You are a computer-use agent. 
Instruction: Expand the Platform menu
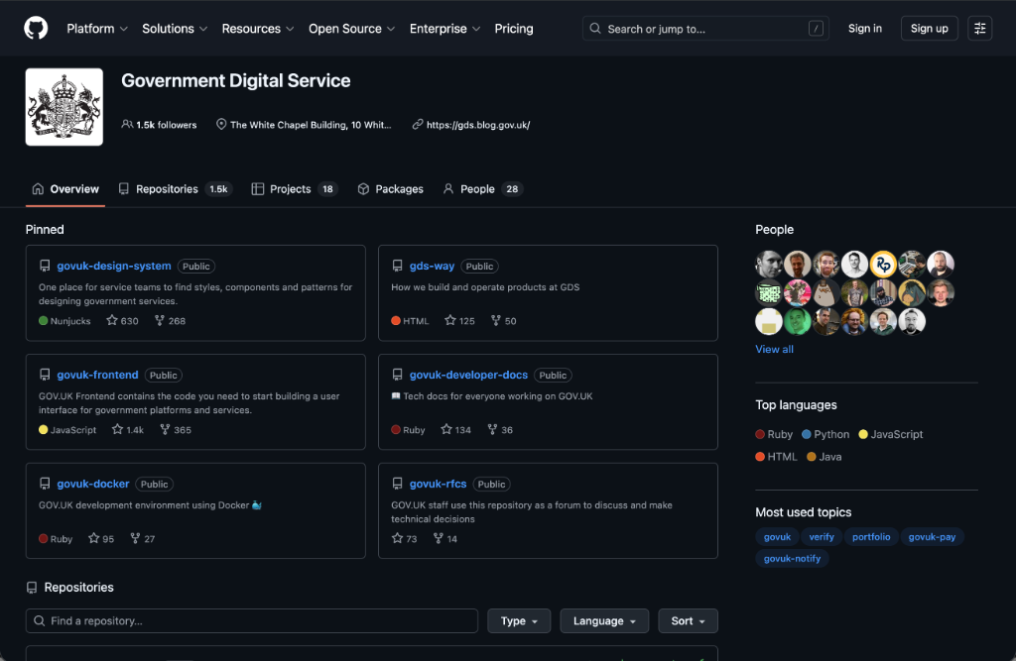[x=97, y=29]
